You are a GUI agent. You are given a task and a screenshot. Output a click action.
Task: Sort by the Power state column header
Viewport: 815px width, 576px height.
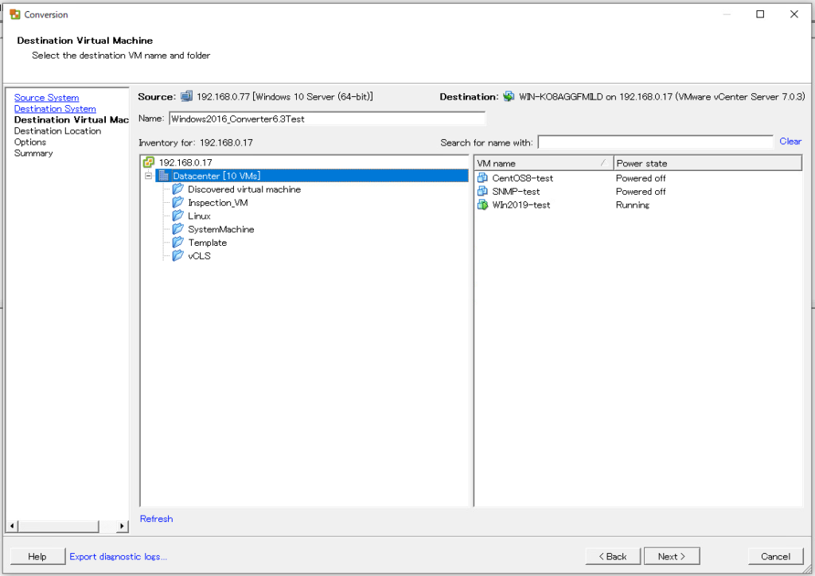[x=708, y=163]
